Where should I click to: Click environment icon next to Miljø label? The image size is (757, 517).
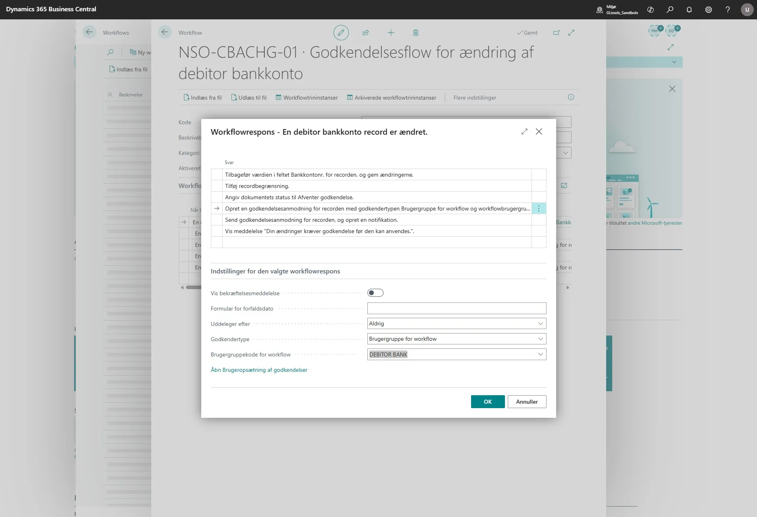tap(600, 10)
